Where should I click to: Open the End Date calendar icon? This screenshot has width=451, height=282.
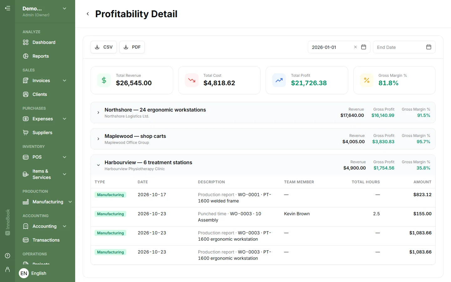point(429,47)
